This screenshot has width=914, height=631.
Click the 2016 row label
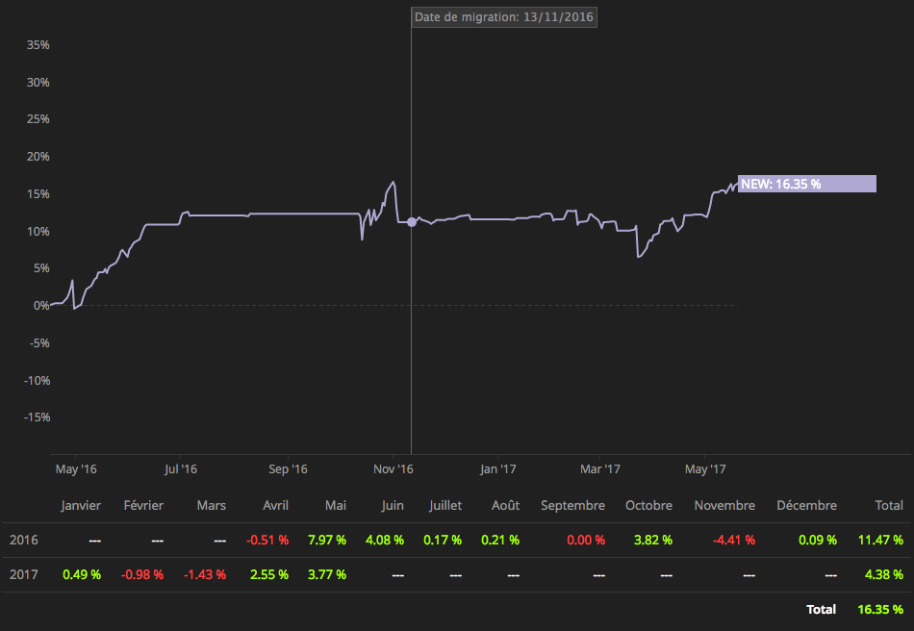tap(23, 541)
